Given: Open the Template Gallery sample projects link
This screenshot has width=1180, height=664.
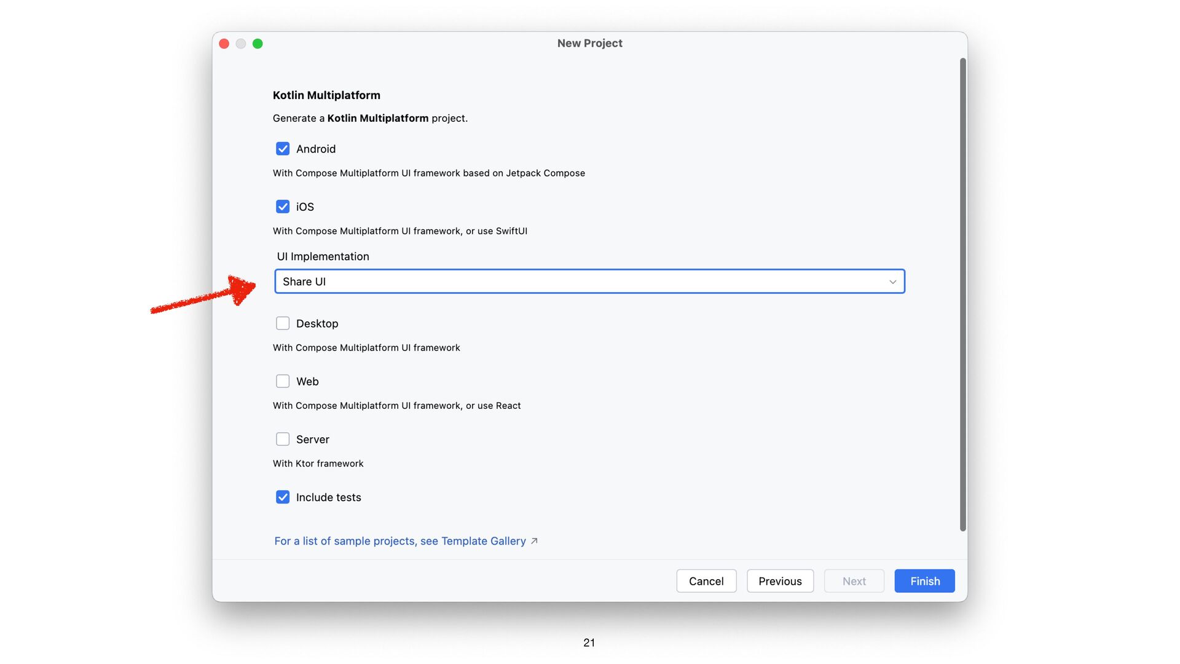Looking at the screenshot, I should (400, 541).
